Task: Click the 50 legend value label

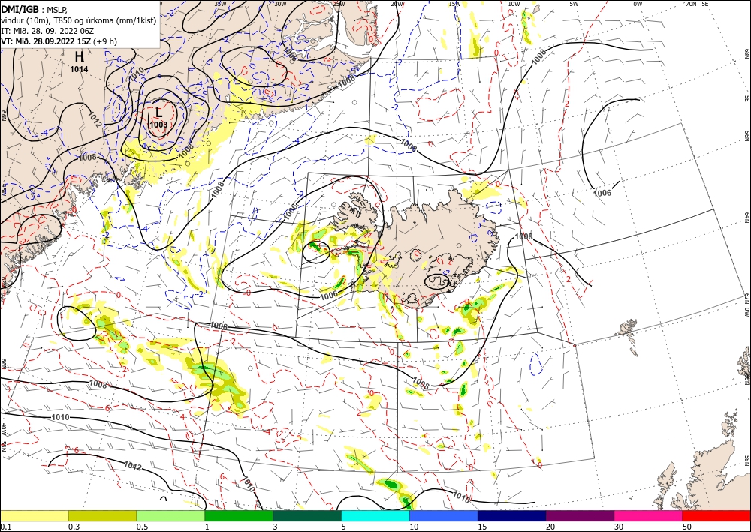Action: pyautogui.click(x=687, y=527)
